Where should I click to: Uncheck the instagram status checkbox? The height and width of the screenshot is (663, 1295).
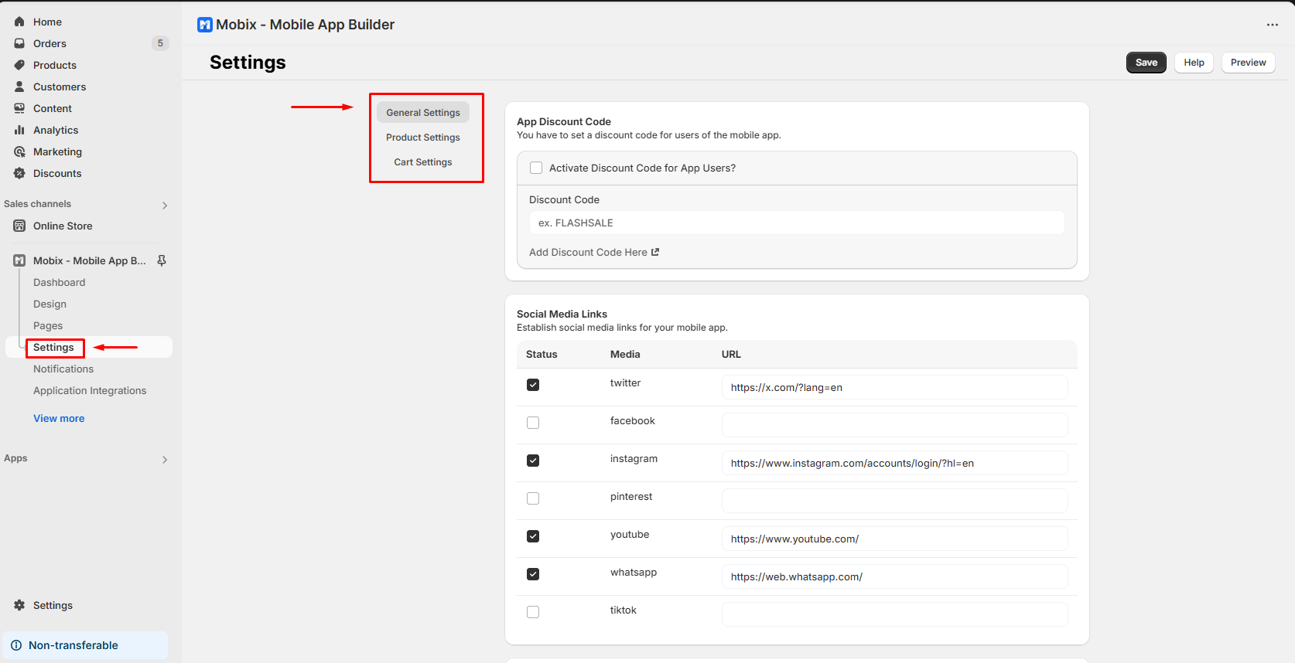click(x=533, y=461)
